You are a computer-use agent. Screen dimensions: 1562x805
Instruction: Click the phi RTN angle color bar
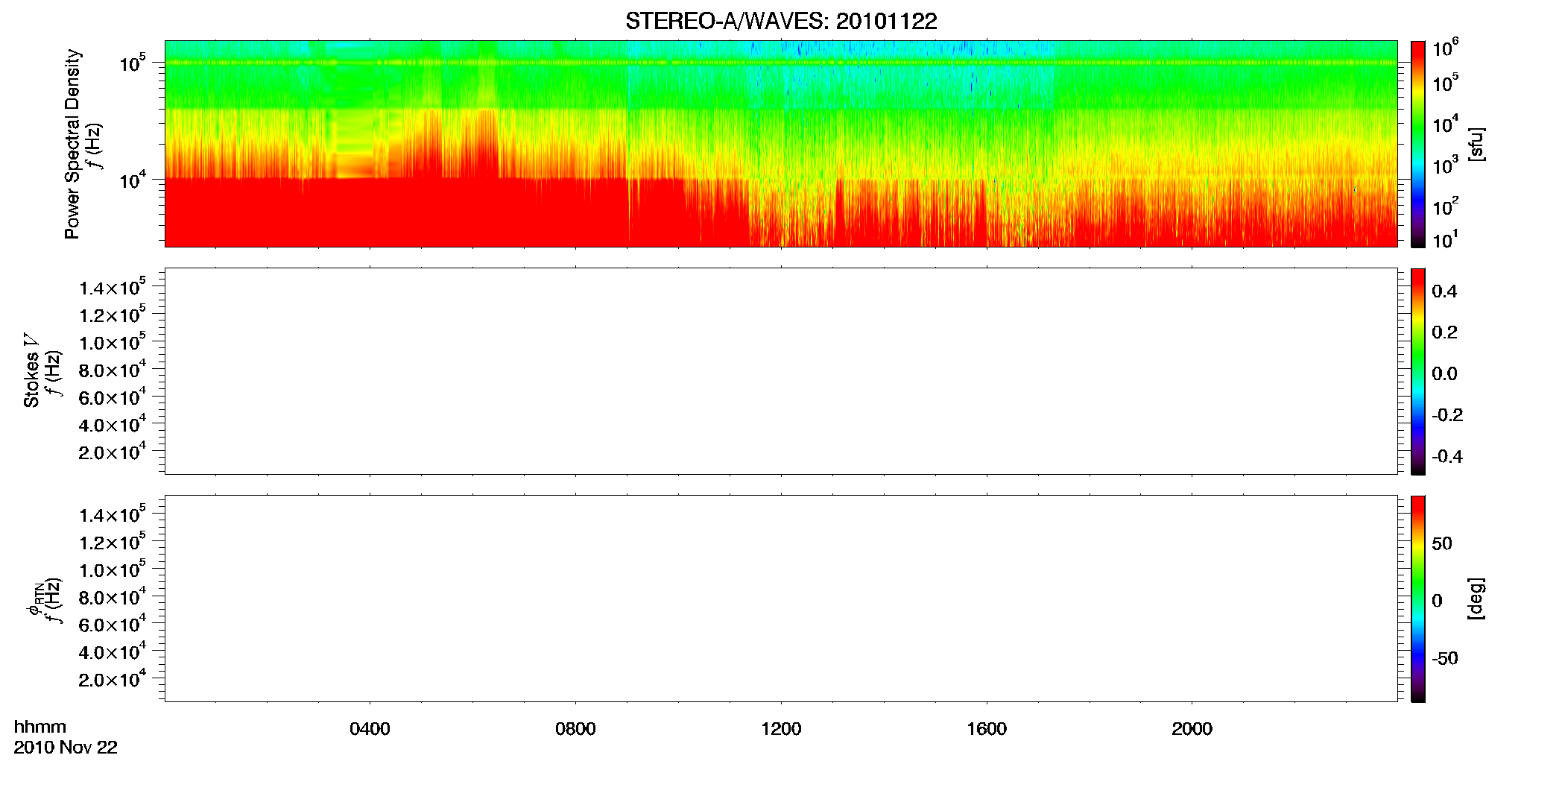tap(1418, 599)
